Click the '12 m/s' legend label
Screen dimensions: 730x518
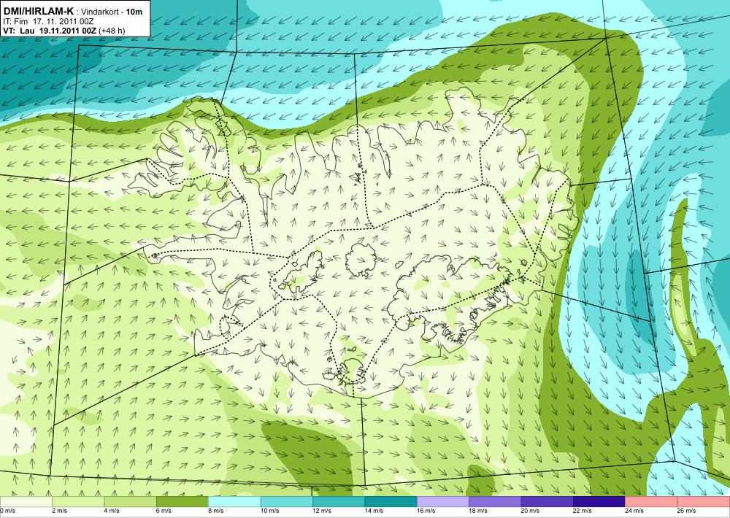322,511
